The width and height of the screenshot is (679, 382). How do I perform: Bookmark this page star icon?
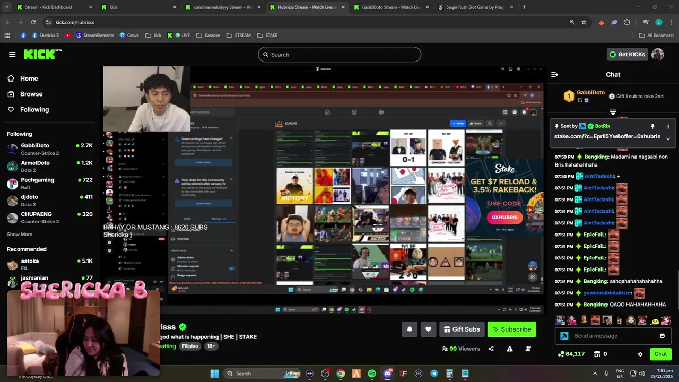click(584, 22)
